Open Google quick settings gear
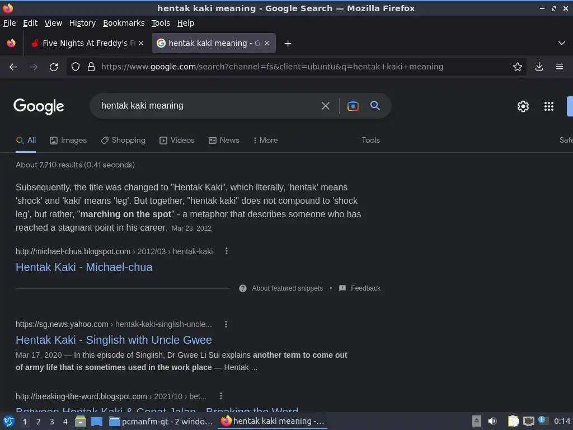 [523, 106]
